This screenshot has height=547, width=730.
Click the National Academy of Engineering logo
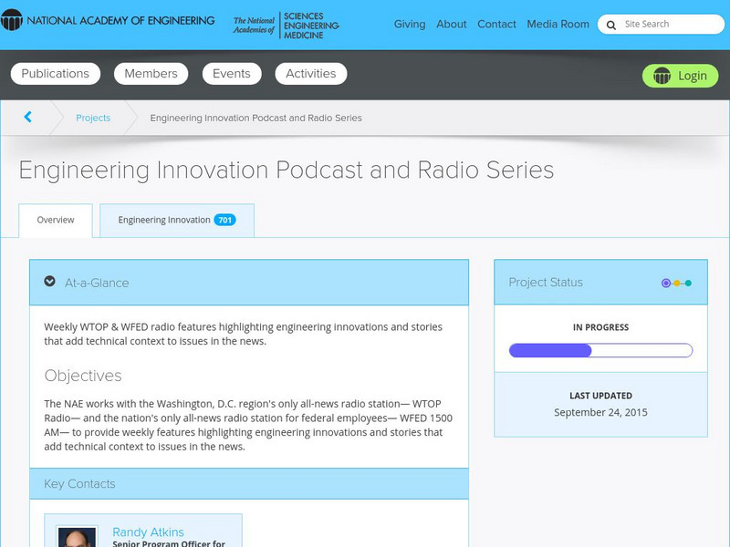pyautogui.click(x=108, y=20)
